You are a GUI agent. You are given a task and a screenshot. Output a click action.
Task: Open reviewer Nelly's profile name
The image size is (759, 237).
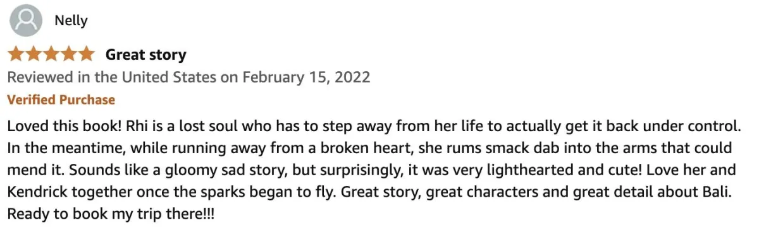point(71,21)
